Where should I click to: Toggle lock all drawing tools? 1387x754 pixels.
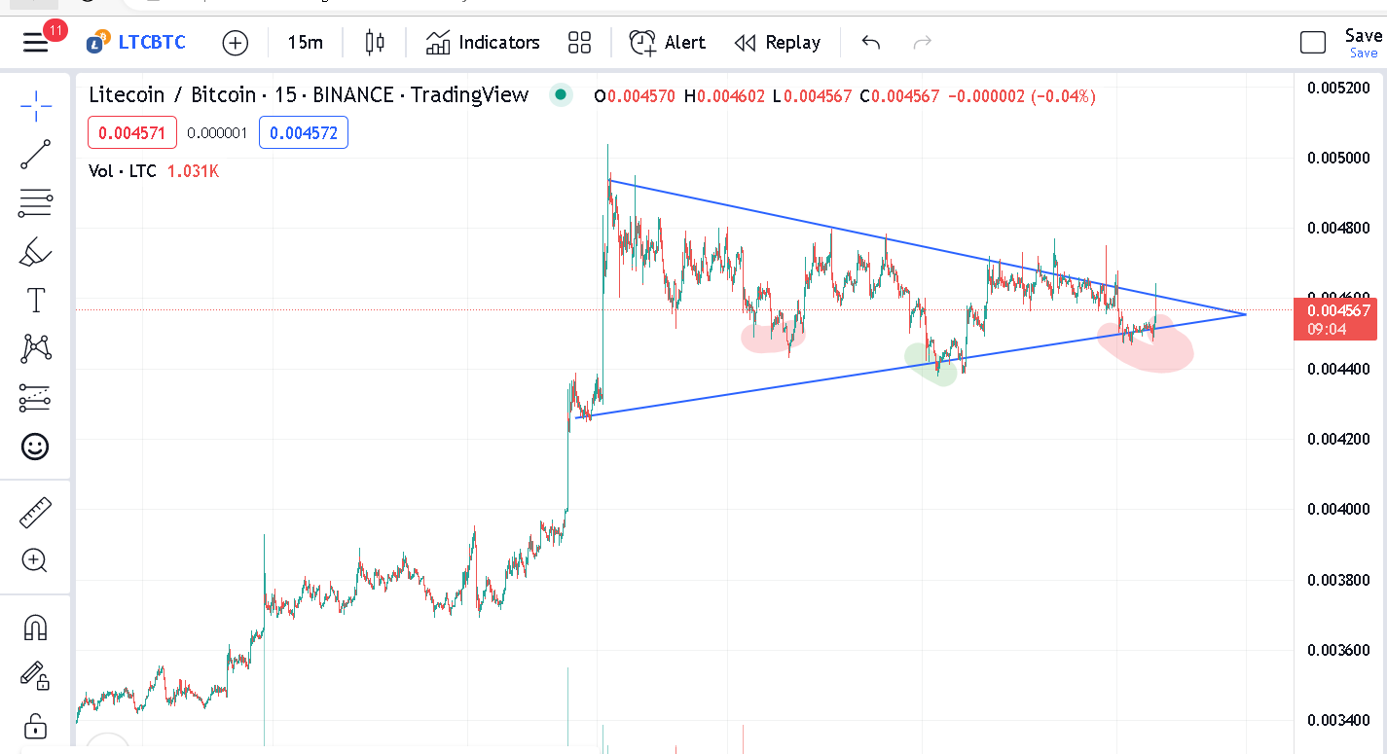tap(36, 726)
